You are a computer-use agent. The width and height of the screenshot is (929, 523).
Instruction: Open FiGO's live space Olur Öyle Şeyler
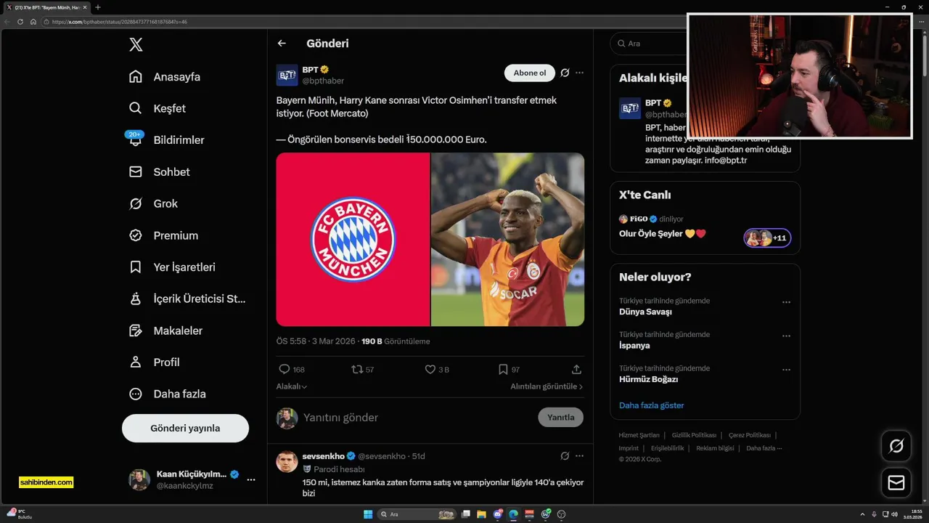(x=663, y=234)
